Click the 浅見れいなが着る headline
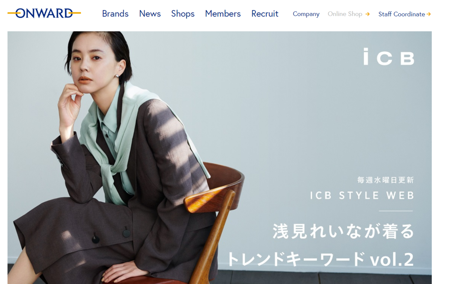The image size is (452, 284). coord(343,231)
